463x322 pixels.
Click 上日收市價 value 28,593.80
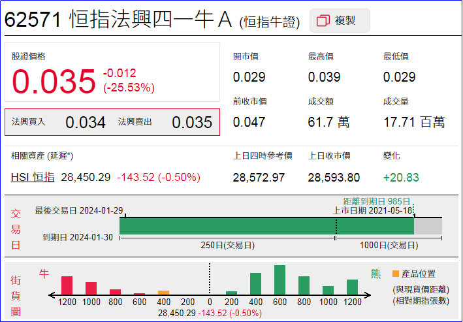[334, 178]
